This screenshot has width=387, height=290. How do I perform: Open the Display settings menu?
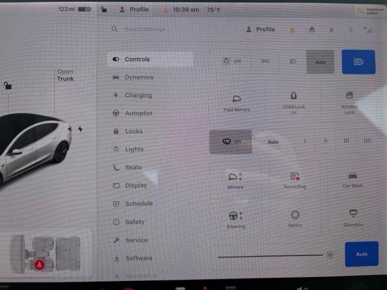pos(130,185)
